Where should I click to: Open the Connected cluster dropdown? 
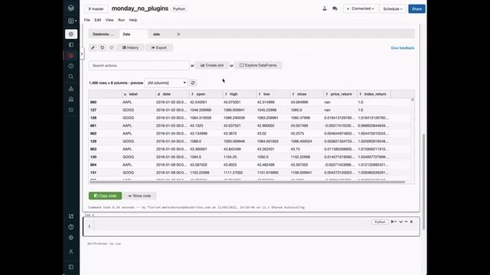(x=361, y=8)
